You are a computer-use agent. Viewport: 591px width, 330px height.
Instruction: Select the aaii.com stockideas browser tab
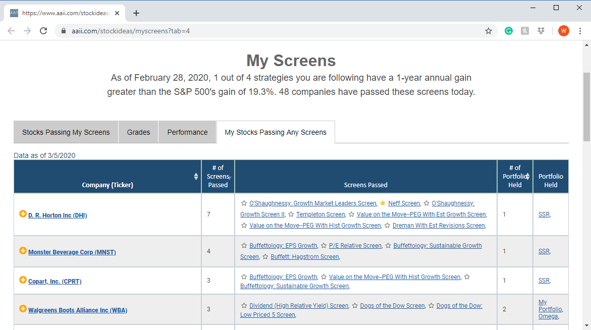click(x=65, y=13)
